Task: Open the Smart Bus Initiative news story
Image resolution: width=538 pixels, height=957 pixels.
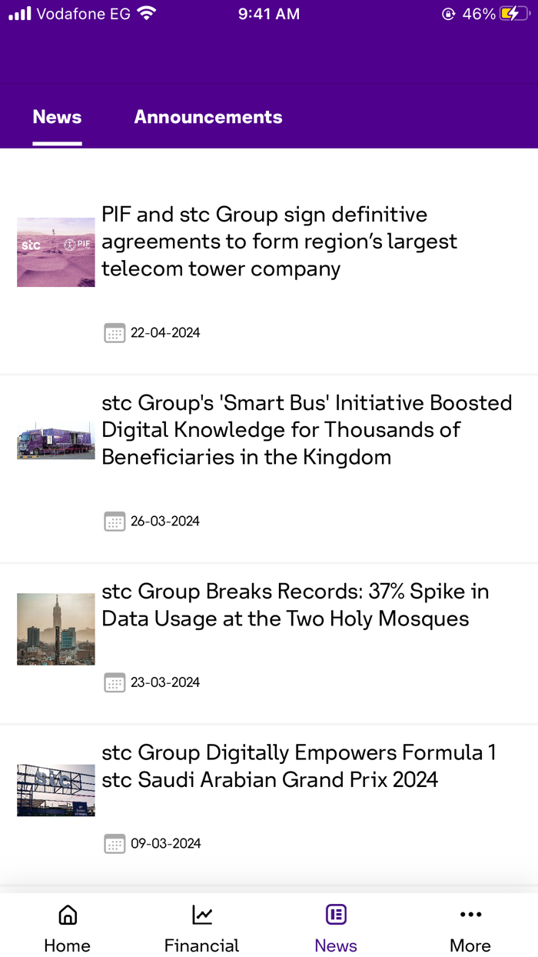Action: (x=307, y=429)
